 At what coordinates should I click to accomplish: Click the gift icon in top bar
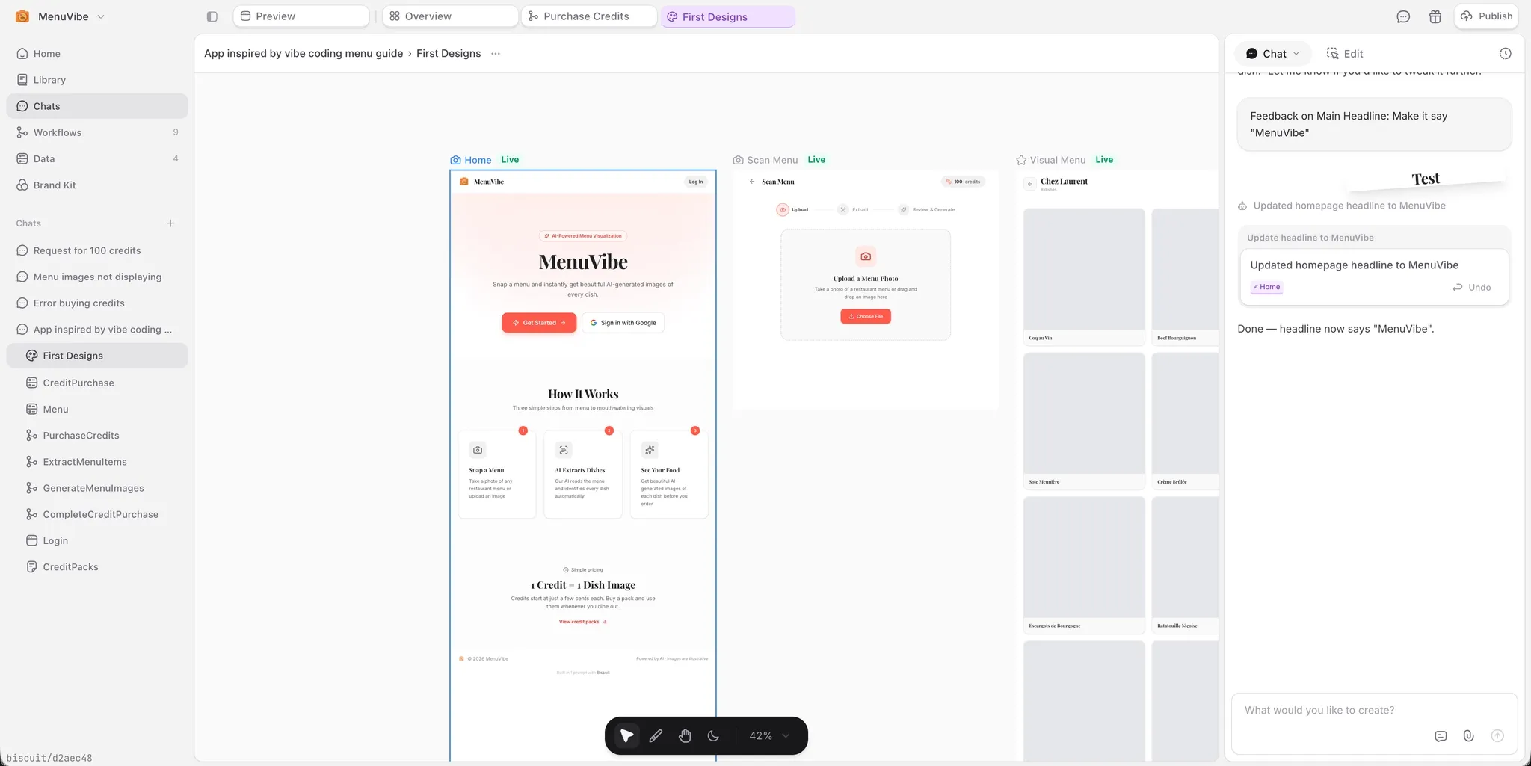(x=1435, y=16)
